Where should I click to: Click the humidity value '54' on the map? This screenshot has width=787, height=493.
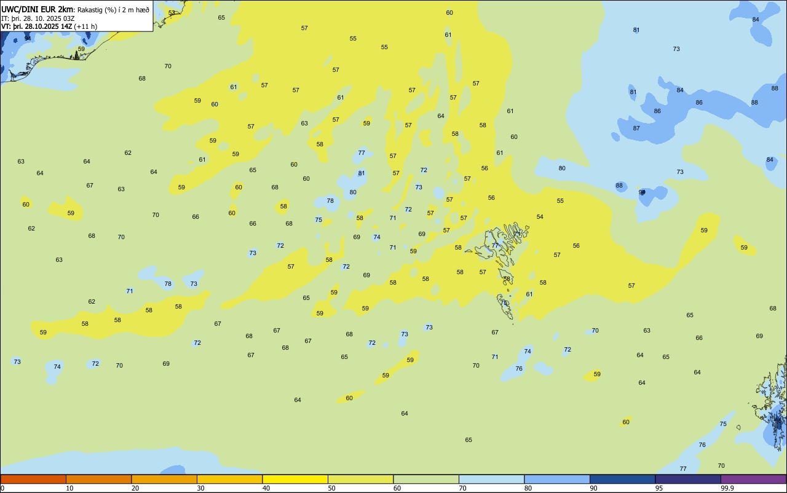pyautogui.click(x=540, y=217)
